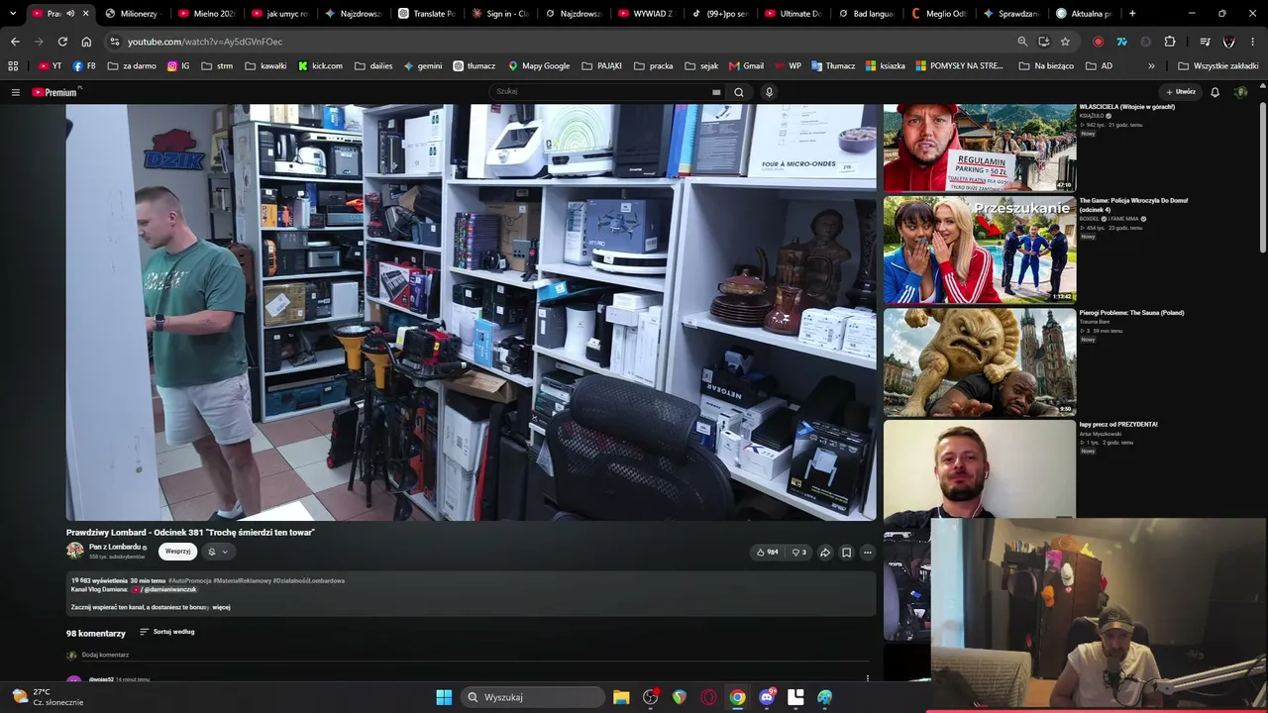1268x713 pixels.
Task: Open Discord from the taskbar
Action: (x=767, y=697)
